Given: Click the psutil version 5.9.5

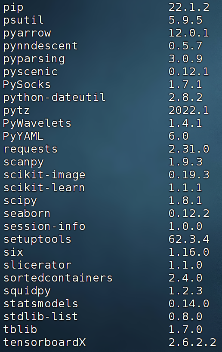Looking at the screenshot, I should pos(185,20).
